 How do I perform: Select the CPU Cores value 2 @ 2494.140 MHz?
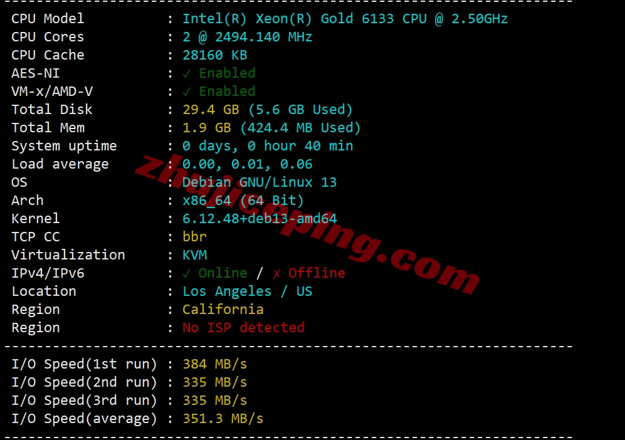coord(247,37)
